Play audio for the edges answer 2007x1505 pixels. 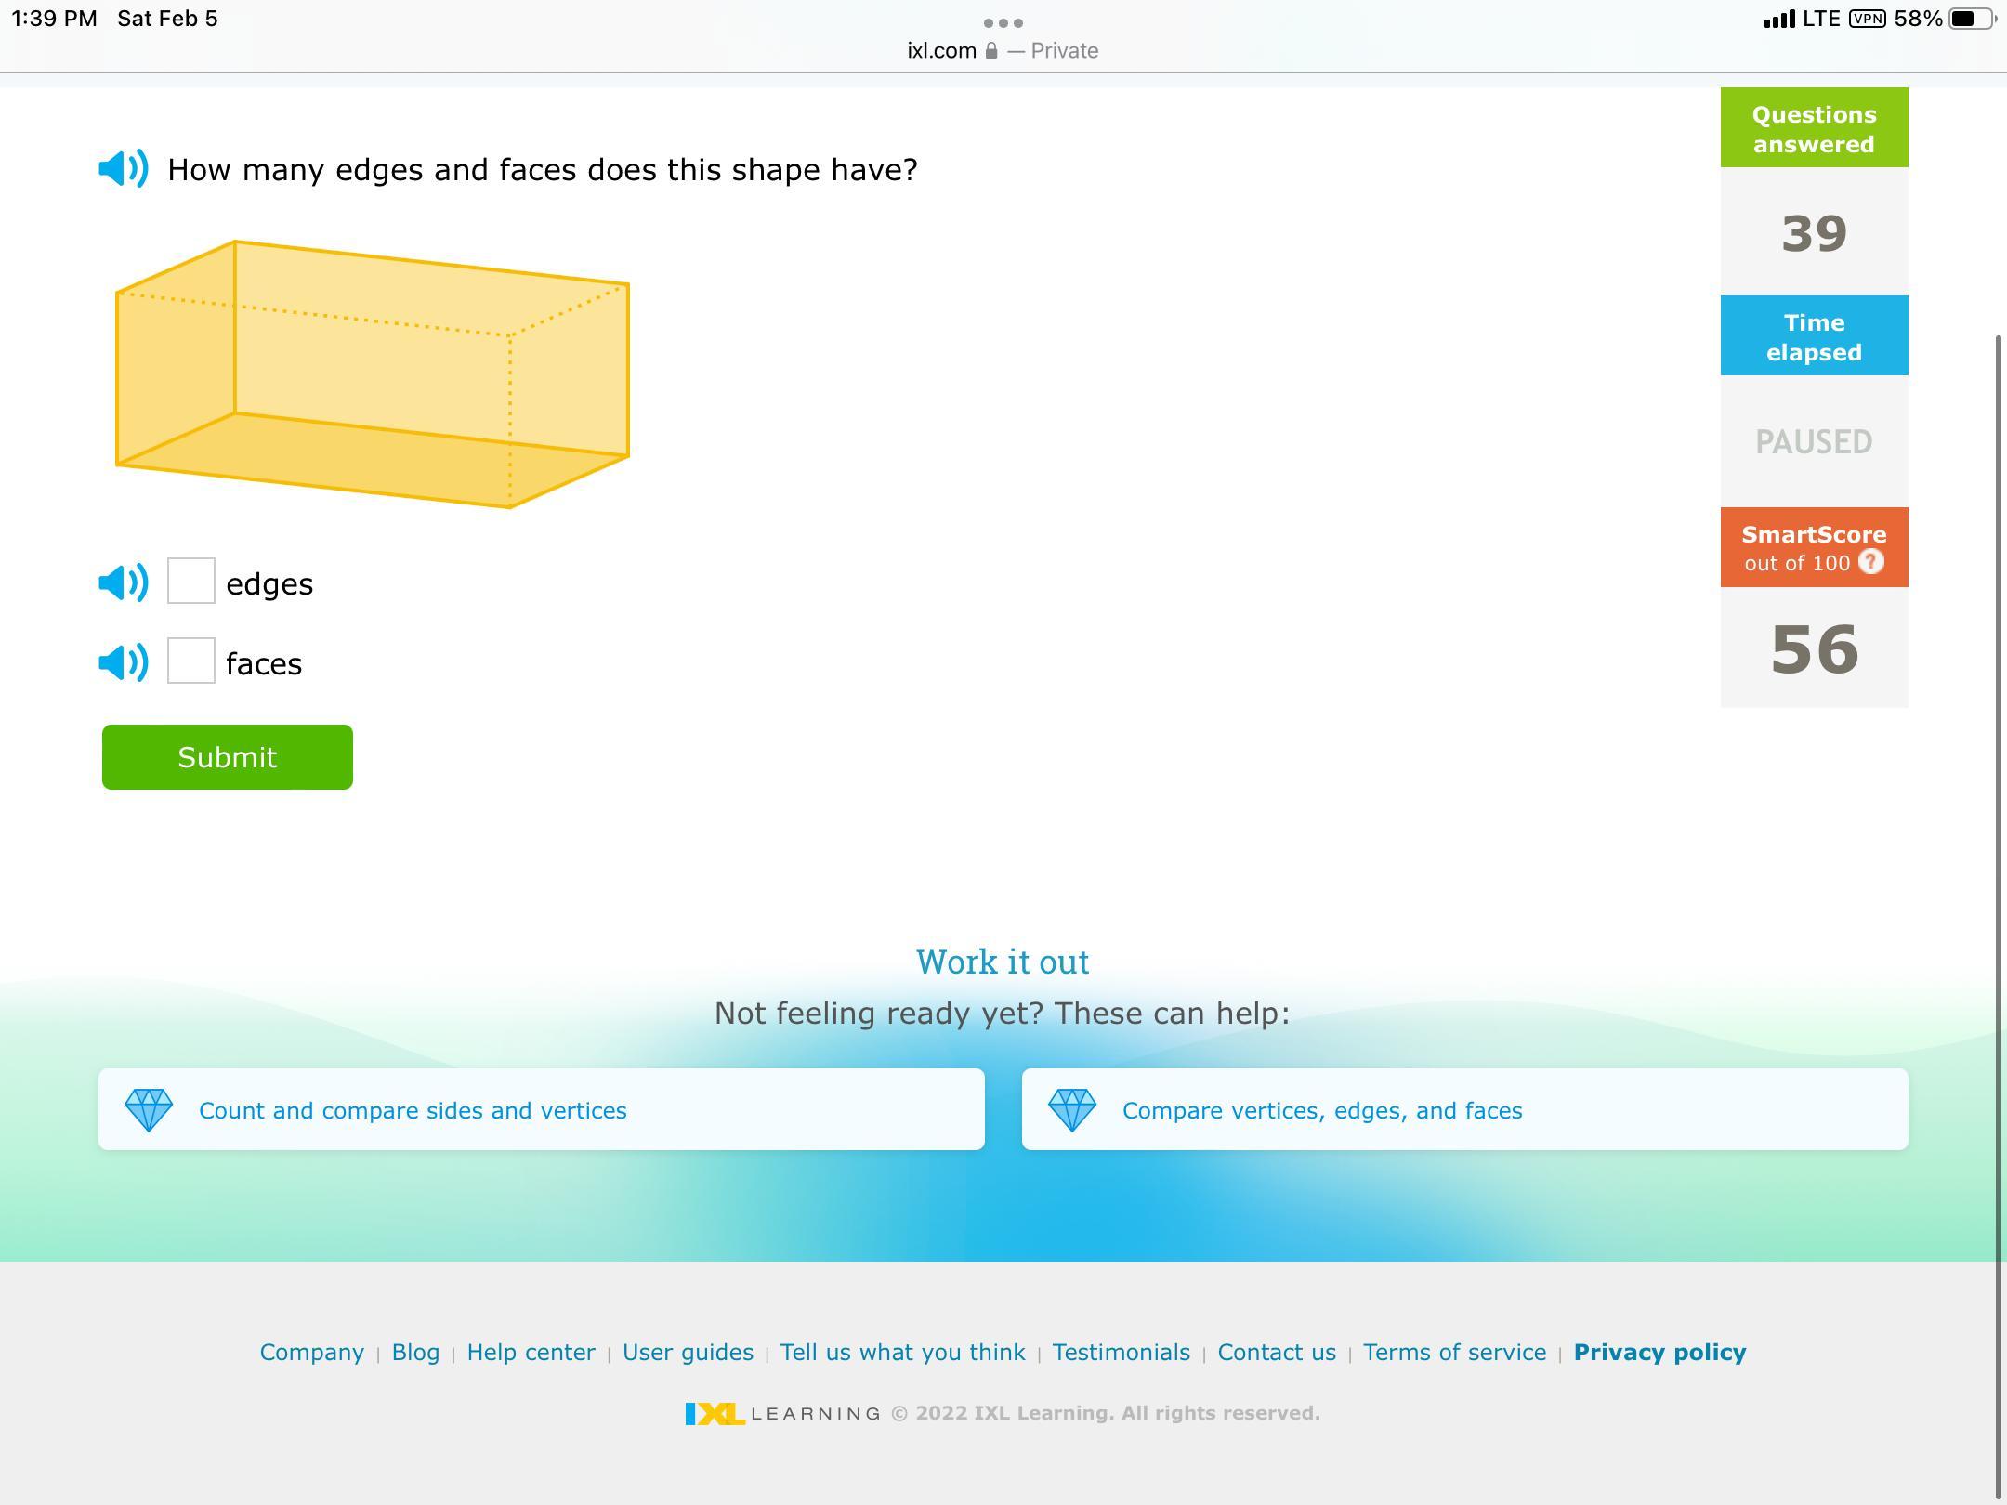point(123,582)
